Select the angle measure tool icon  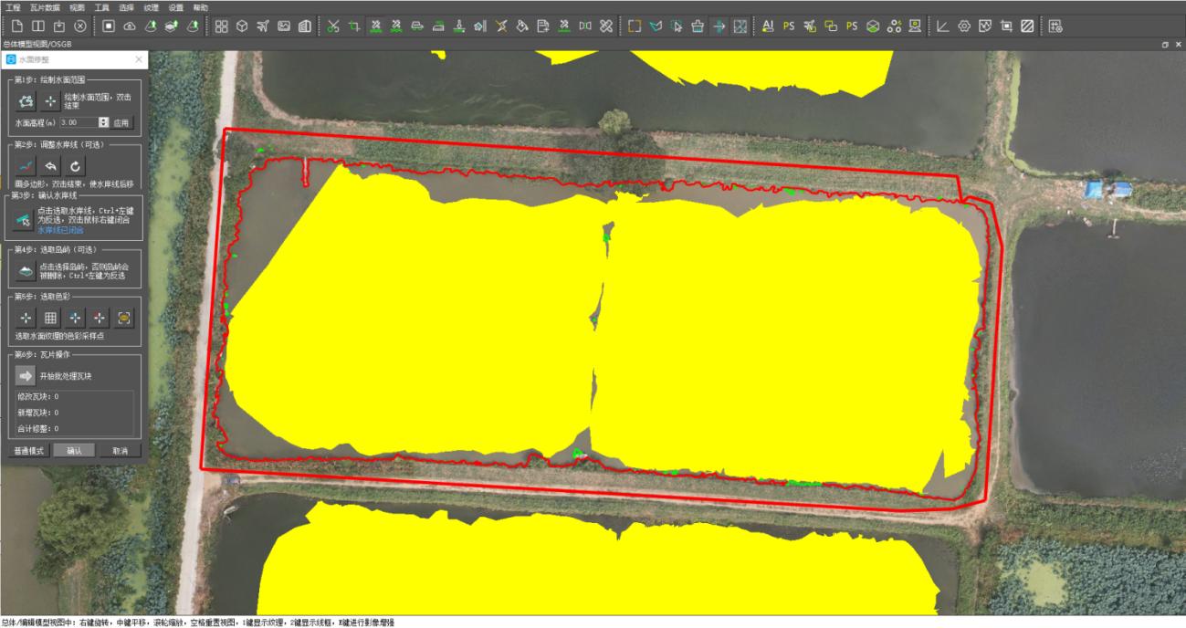click(943, 26)
